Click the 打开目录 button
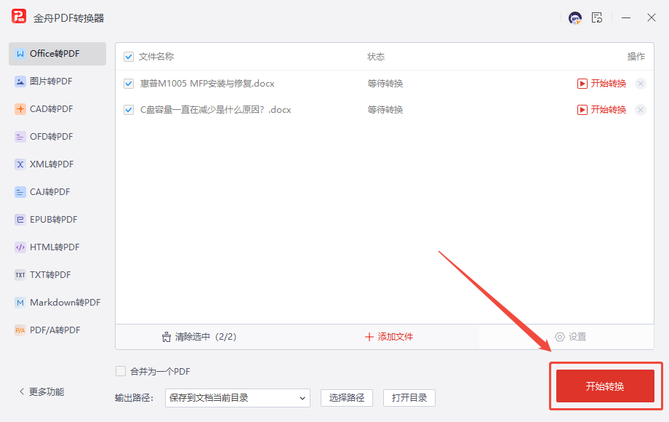This screenshot has height=422, width=669. tap(409, 398)
